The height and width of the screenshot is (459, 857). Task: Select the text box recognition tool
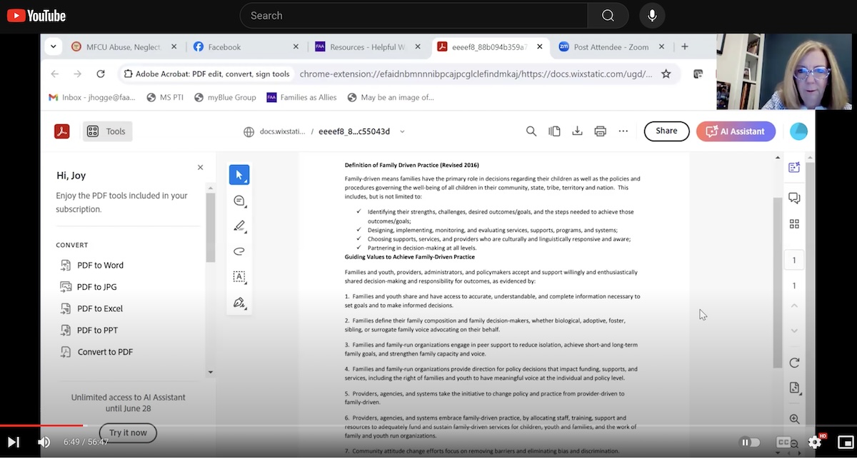coord(239,277)
